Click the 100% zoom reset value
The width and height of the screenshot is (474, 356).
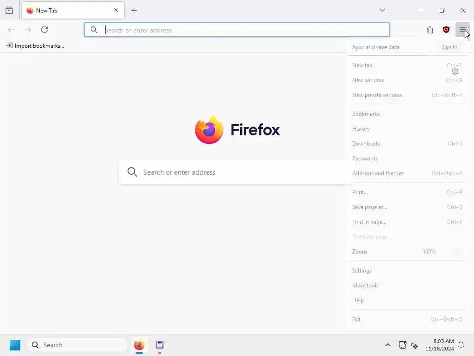click(429, 252)
